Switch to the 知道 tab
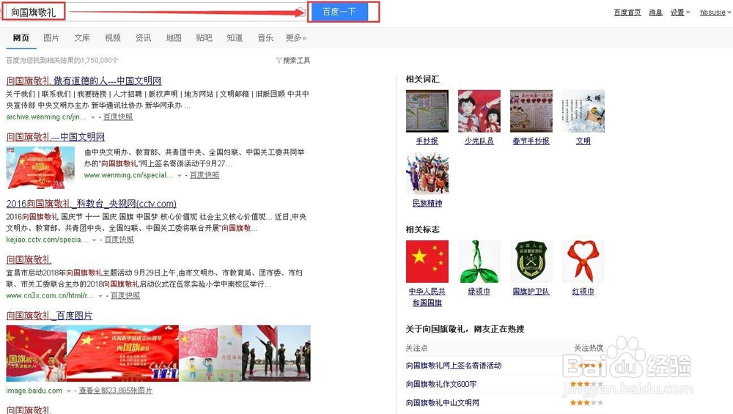Image resolution: width=733 pixels, height=414 pixels. (235, 38)
